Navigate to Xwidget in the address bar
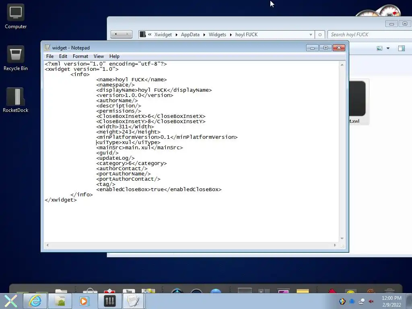Screen dimensions: 412x309 [x=163, y=35]
